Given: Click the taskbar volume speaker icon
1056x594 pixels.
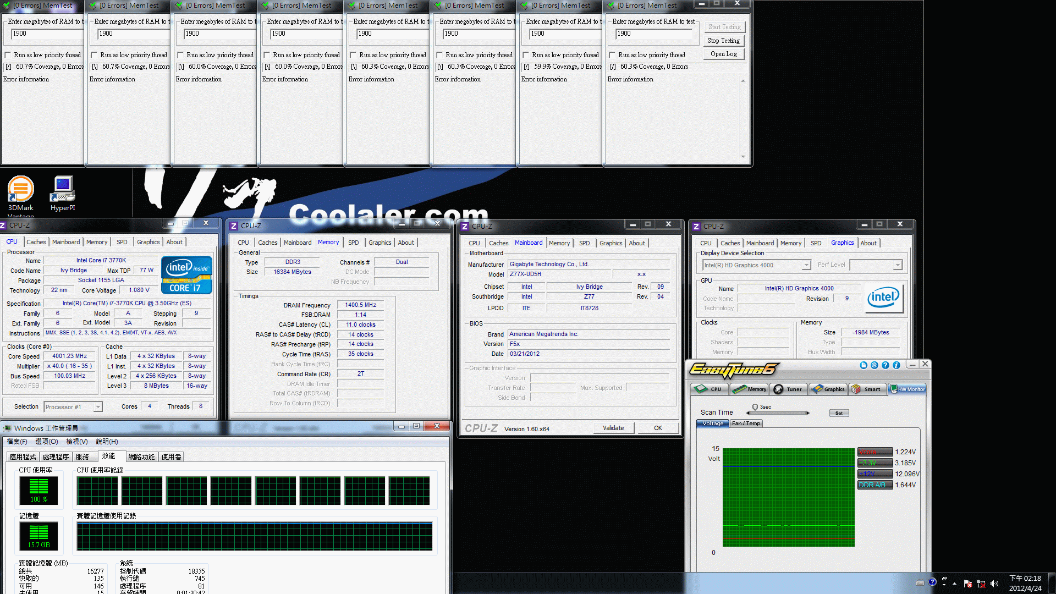Looking at the screenshot, I should click(x=994, y=584).
